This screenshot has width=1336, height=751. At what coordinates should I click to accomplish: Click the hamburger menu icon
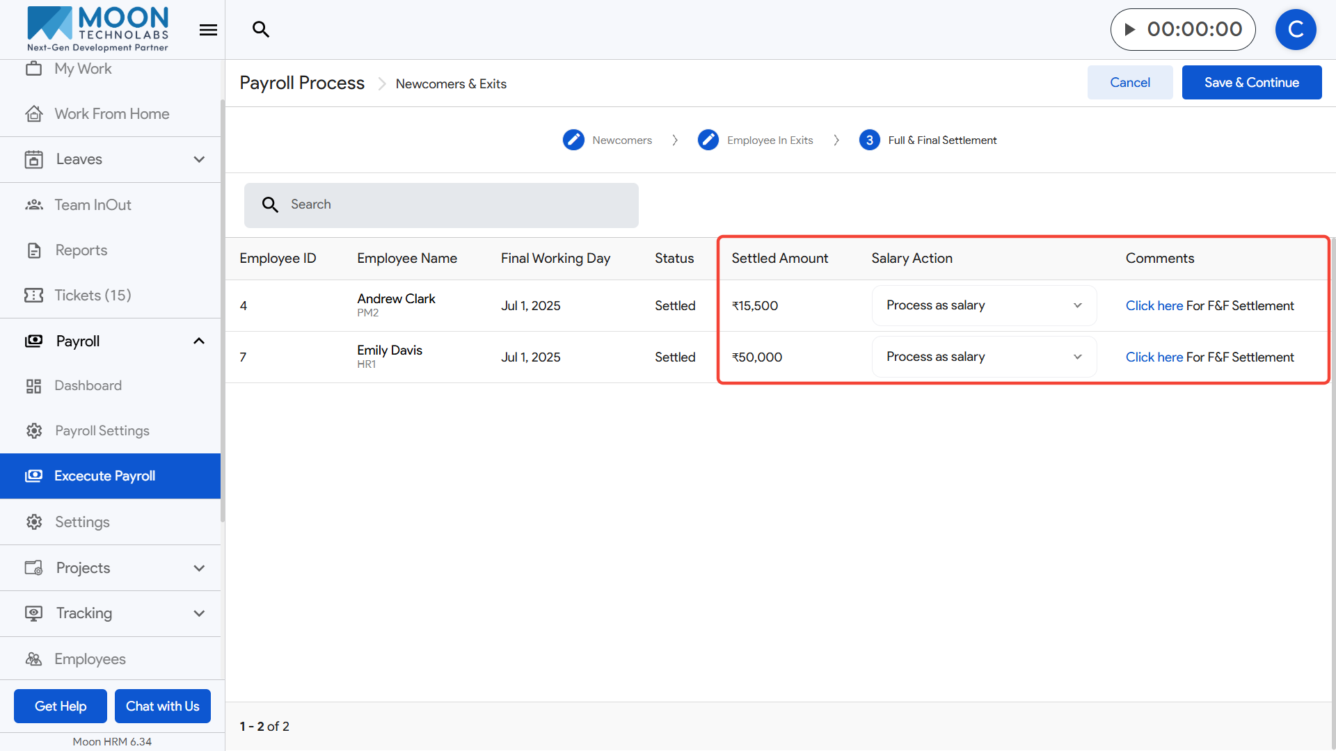pos(208,30)
